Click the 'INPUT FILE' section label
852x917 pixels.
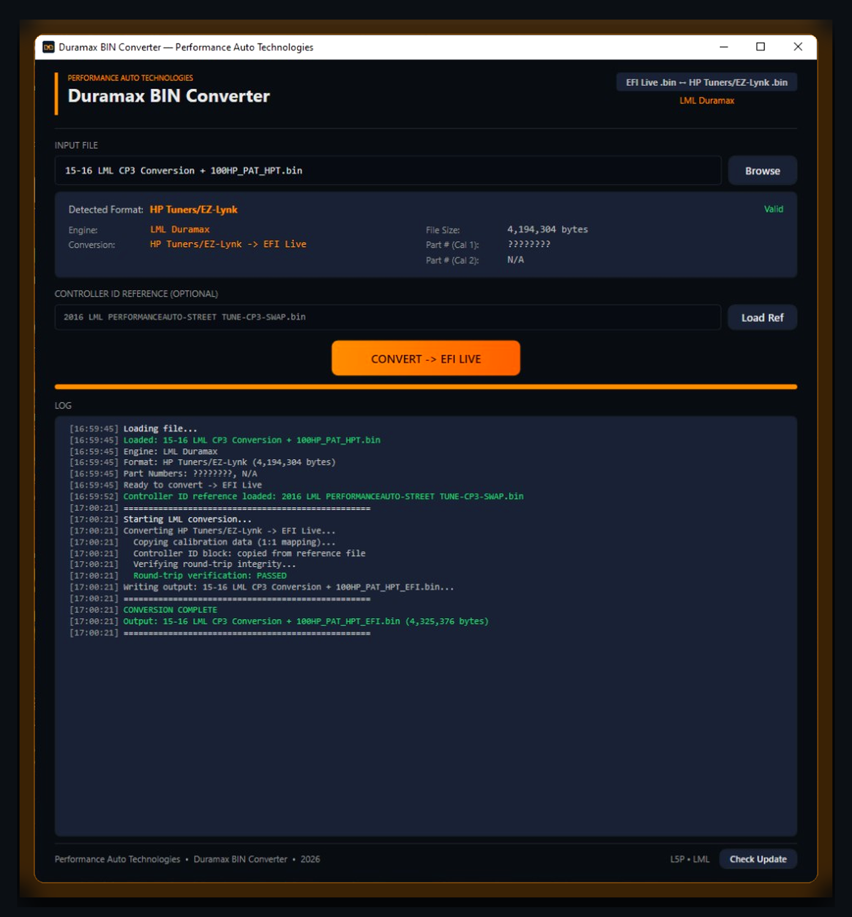[x=76, y=145]
